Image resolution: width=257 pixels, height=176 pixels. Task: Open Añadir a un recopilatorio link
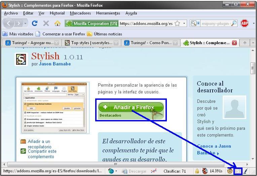click(39, 144)
